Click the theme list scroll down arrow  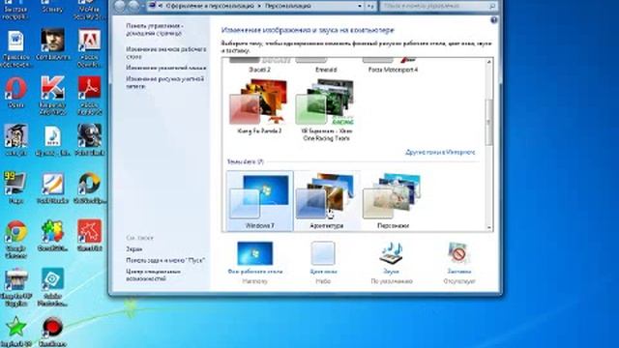click(x=489, y=227)
